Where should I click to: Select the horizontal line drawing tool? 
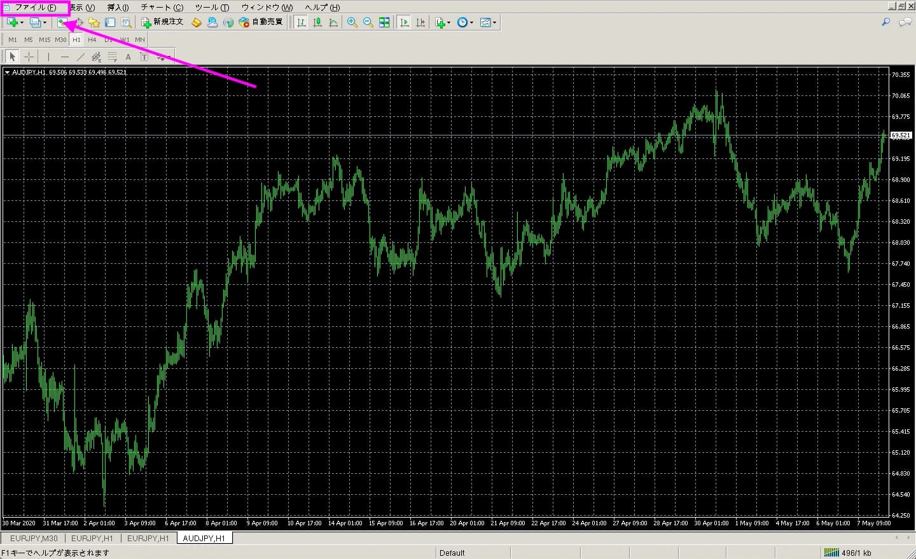coord(64,57)
